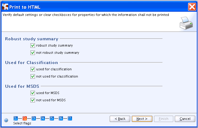The height and width of the screenshot is (128, 198).
Task: Click the Next button
Action: [x=142, y=119]
